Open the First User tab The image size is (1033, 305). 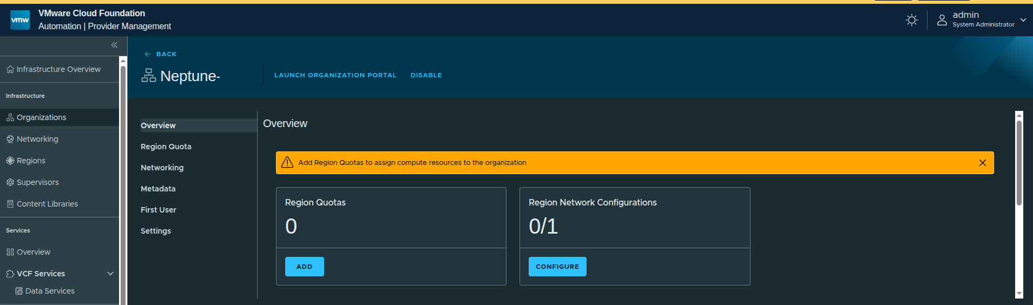[158, 210]
